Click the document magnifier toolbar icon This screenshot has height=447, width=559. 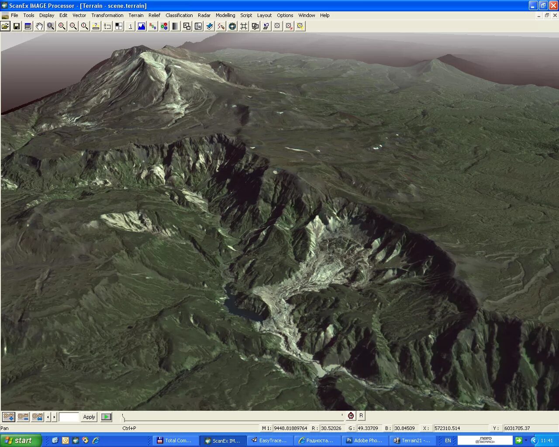(x=198, y=26)
